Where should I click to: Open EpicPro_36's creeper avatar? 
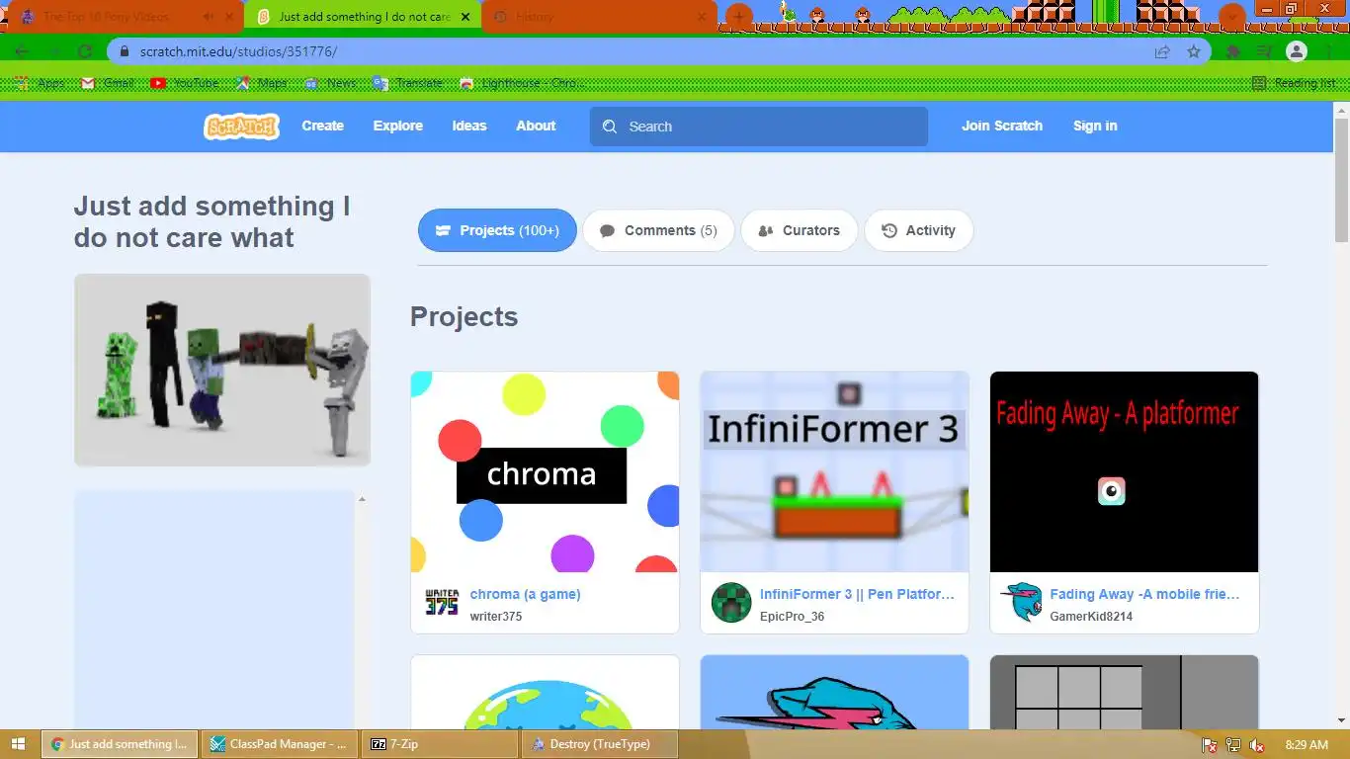(731, 603)
